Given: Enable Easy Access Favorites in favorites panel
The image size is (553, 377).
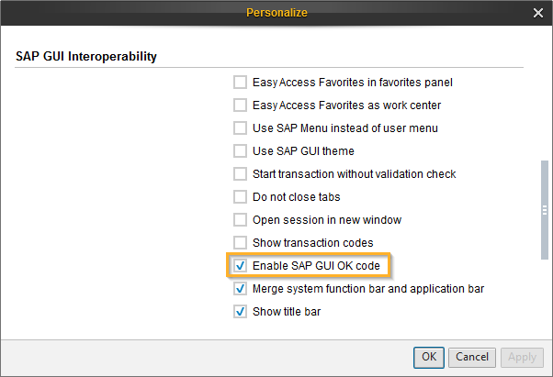Looking at the screenshot, I should tap(241, 83).
